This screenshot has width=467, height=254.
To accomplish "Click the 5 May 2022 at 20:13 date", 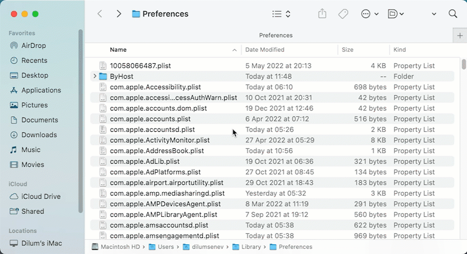I will coord(278,65).
